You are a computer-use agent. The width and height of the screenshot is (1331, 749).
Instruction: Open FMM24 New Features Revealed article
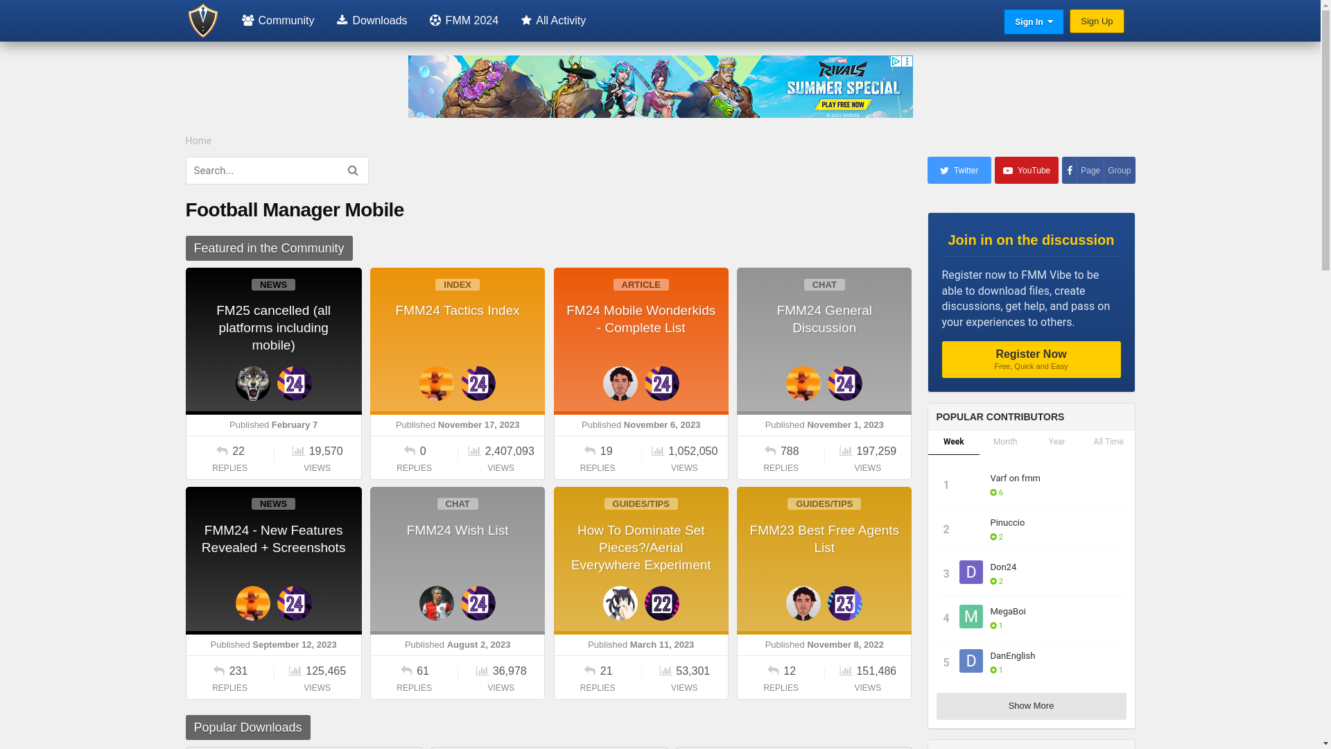pos(274,539)
